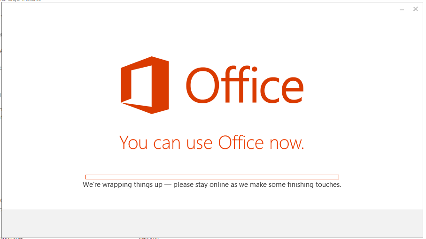Minimize the Office installer window

point(402,9)
